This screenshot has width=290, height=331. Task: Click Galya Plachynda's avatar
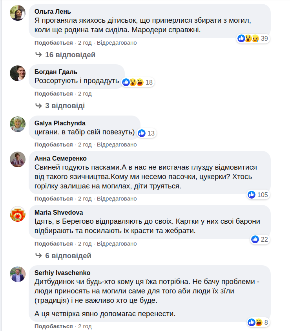[18, 124]
